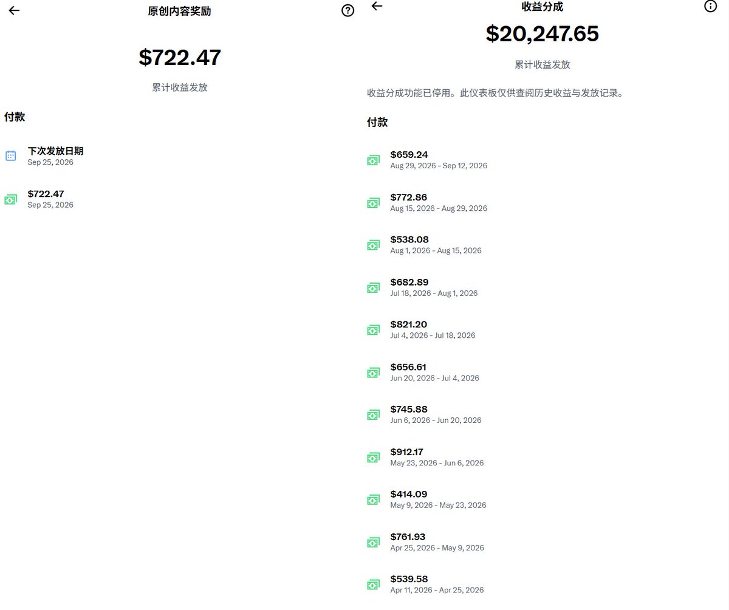Open the info icon on 收益分成 page
This screenshot has width=729, height=610.
(710, 6)
